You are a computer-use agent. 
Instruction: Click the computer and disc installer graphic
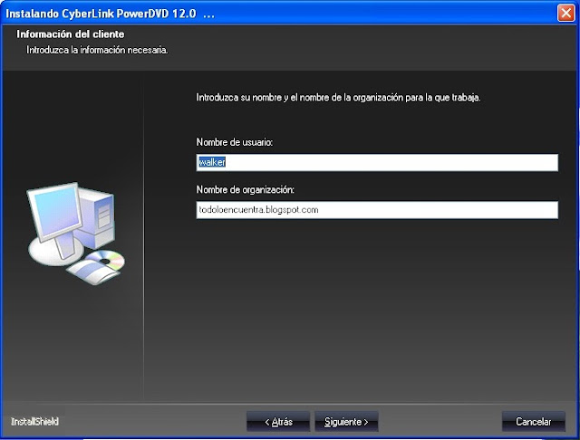pyautogui.click(x=76, y=233)
